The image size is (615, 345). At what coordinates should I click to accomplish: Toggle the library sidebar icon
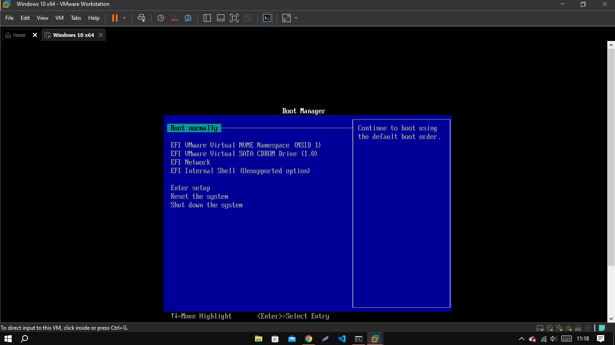(207, 18)
